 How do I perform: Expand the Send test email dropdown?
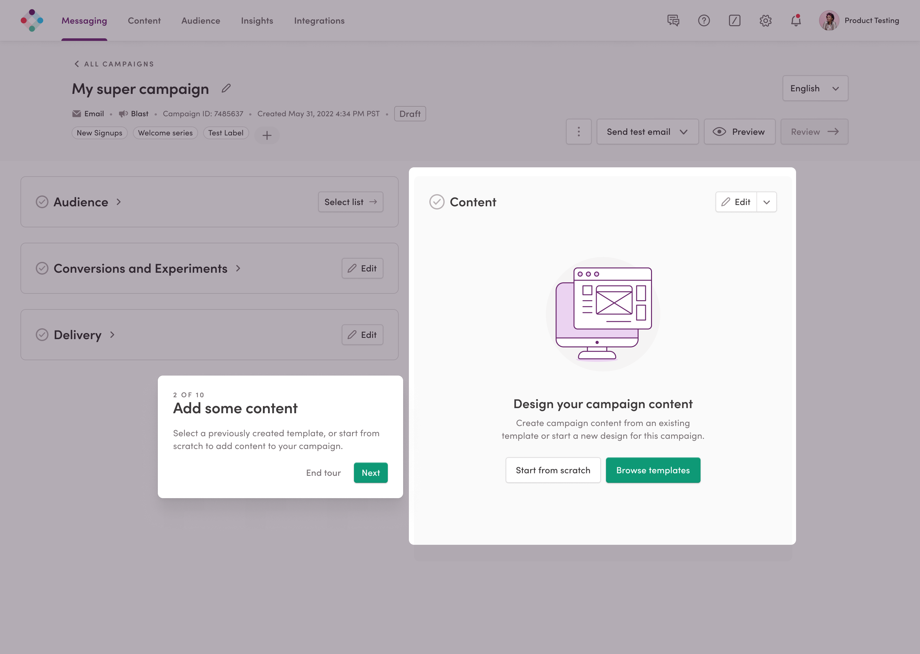pos(684,132)
